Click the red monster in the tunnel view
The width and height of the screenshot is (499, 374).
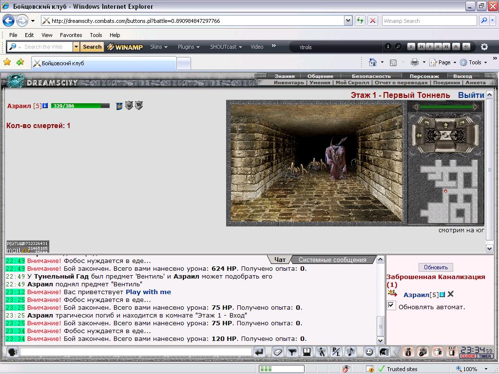coord(336,158)
